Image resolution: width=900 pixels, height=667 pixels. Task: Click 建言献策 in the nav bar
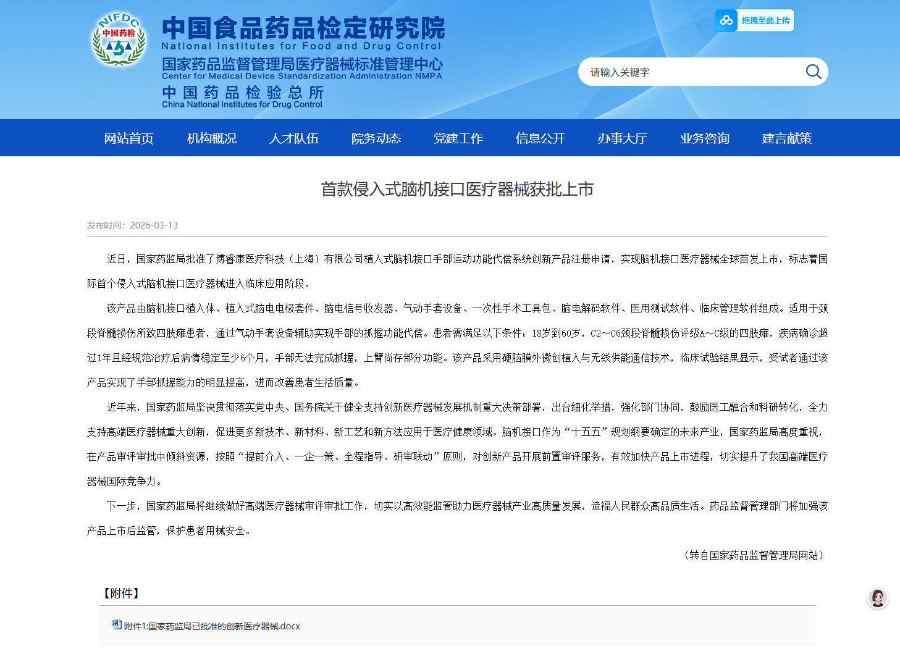click(786, 138)
